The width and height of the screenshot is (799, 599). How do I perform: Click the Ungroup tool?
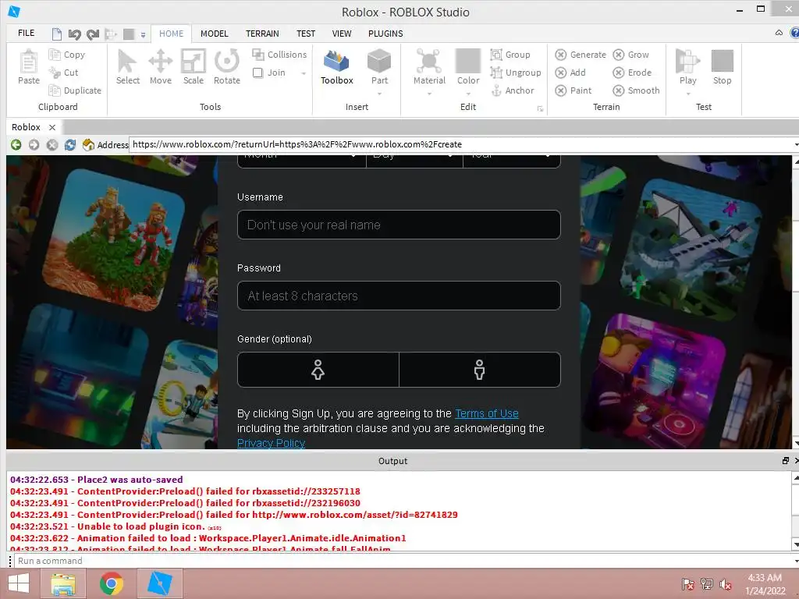[x=516, y=73]
